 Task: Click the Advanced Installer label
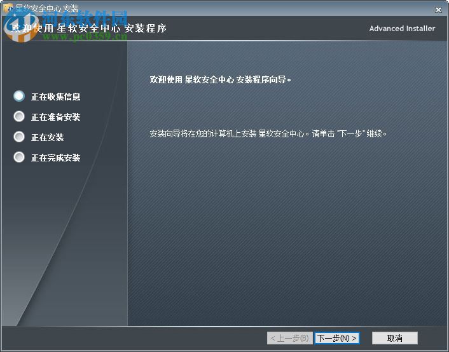point(402,29)
